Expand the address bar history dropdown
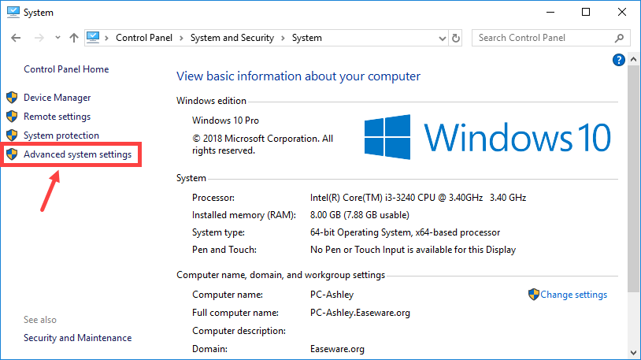The image size is (641, 360). coord(442,38)
